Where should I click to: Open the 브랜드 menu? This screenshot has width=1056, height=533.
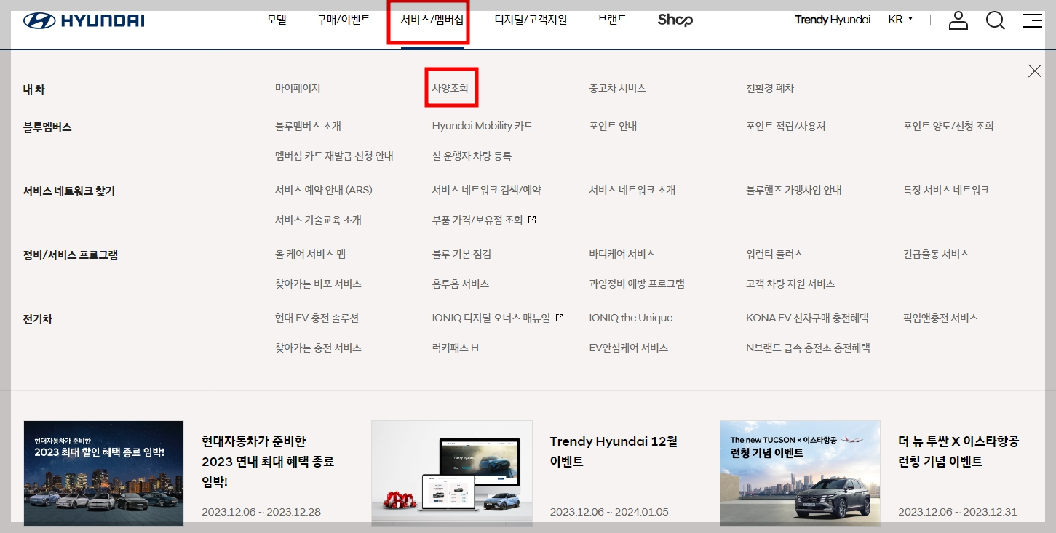pos(612,20)
